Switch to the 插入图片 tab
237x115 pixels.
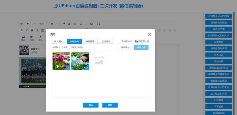click(x=59, y=41)
